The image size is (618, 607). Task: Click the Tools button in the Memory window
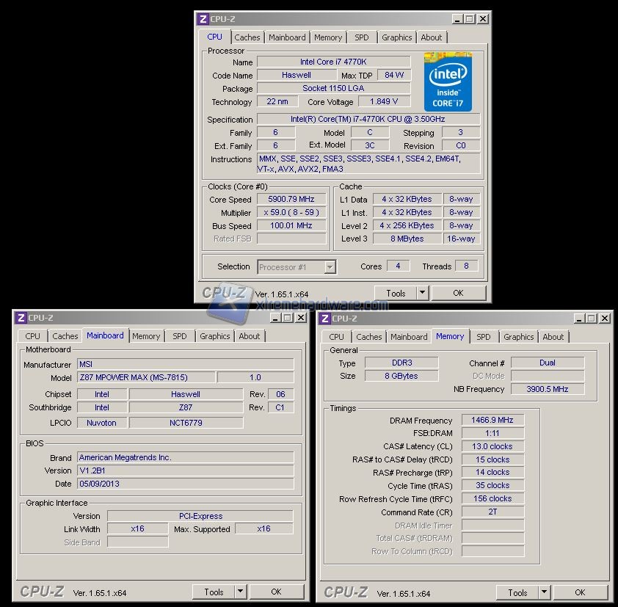pos(517,592)
